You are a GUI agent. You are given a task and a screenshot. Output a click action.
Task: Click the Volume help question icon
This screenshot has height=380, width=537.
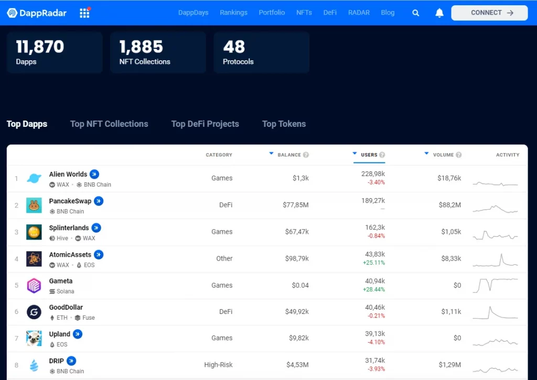458,155
